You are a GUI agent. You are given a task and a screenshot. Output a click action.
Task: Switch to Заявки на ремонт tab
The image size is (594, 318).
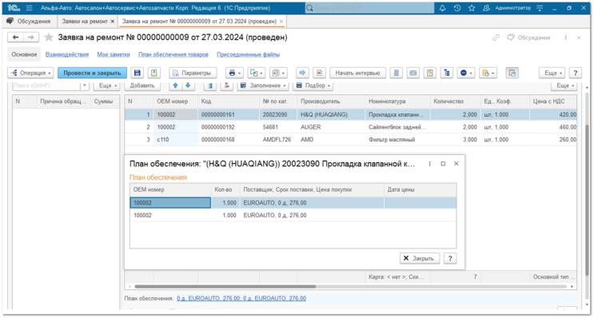click(x=85, y=22)
